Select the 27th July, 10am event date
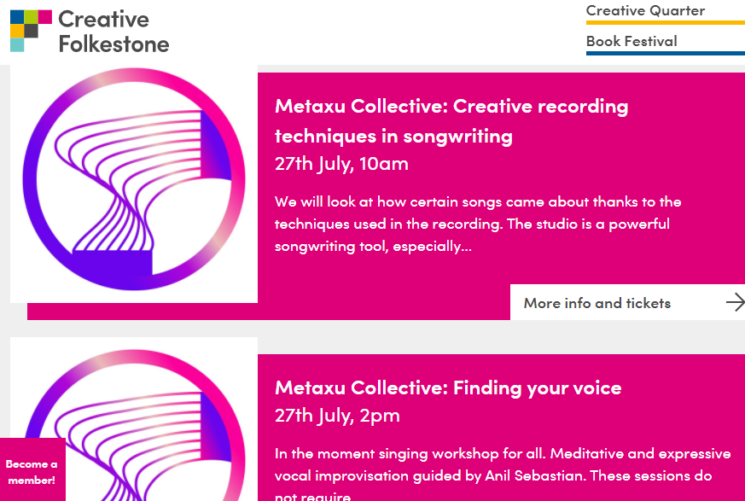745x501 pixels. tap(341, 164)
